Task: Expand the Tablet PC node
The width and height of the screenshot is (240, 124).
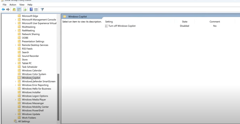Action: (x=16, y=63)
